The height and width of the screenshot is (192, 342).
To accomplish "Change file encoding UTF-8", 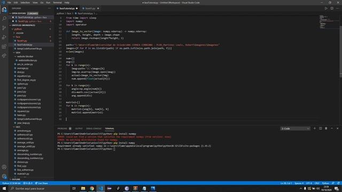I will [x=309, y=183].
